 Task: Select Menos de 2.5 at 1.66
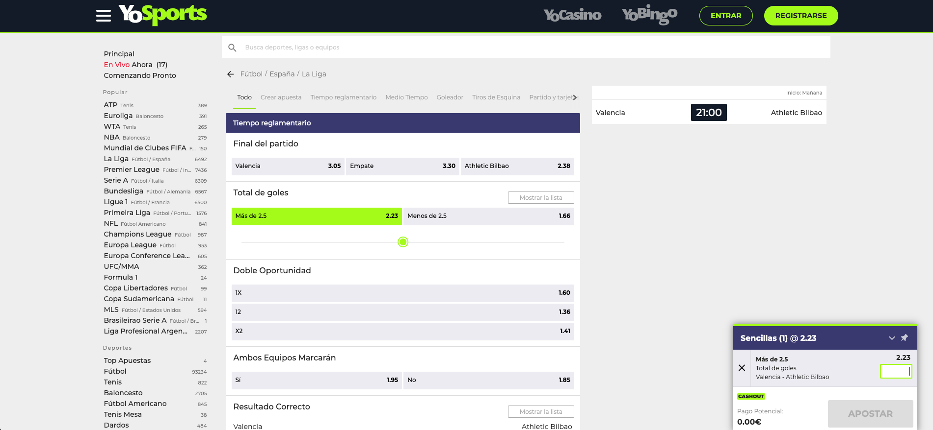pyautogui.click(x=489, y=216)
